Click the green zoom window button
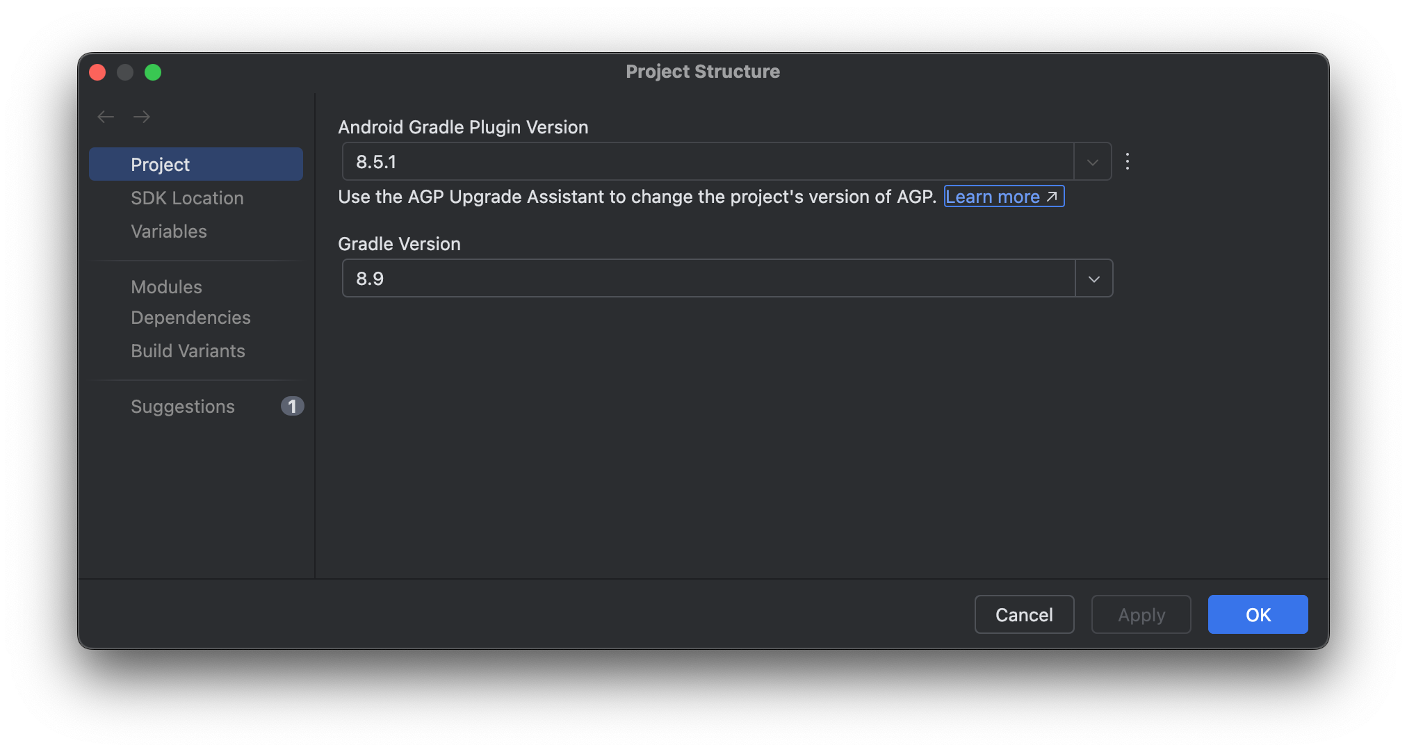The image size is (1407, 752). (153, 72)
